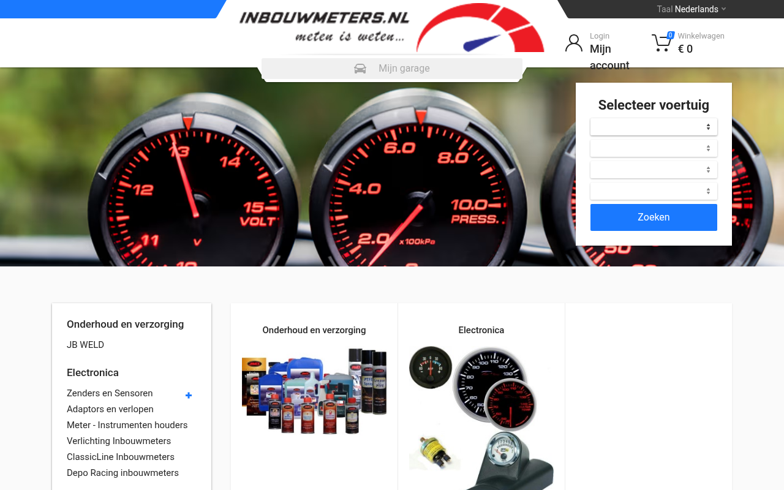Open the third vehicle selection dropdown
This screenshot has width=784, height=490.
tap(654, 170)
